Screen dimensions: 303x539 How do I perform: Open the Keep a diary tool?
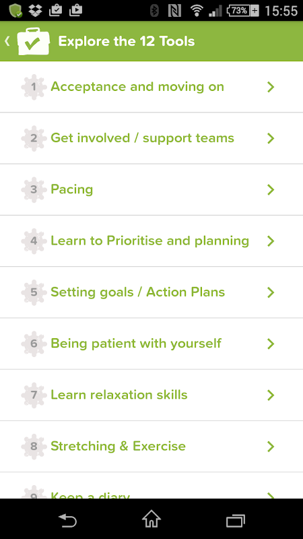(x=151, y=485)
